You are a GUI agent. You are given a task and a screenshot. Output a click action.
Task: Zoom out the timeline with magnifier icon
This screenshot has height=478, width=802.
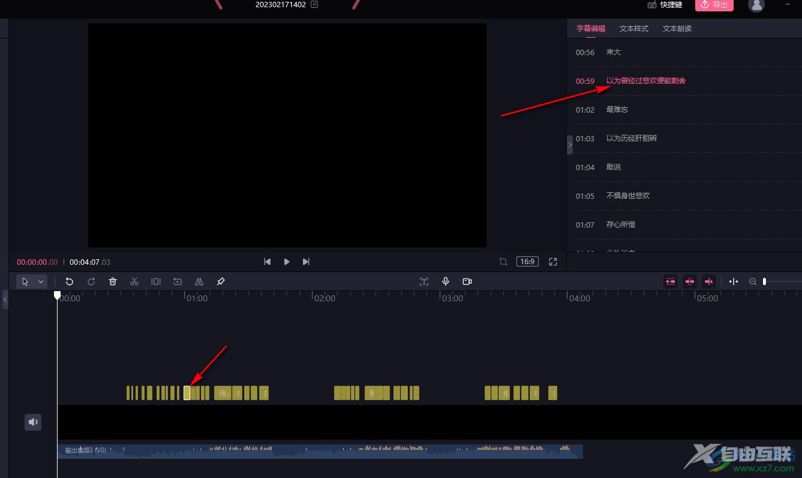pos(753,282)
